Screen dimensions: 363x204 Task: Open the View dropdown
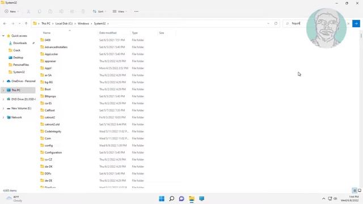click(x=120, y=11)
